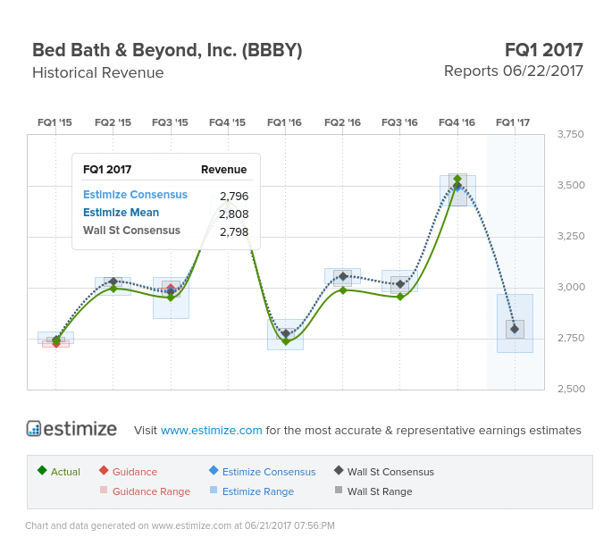Click the Wall St Range legend label

[x=380, y=491]
